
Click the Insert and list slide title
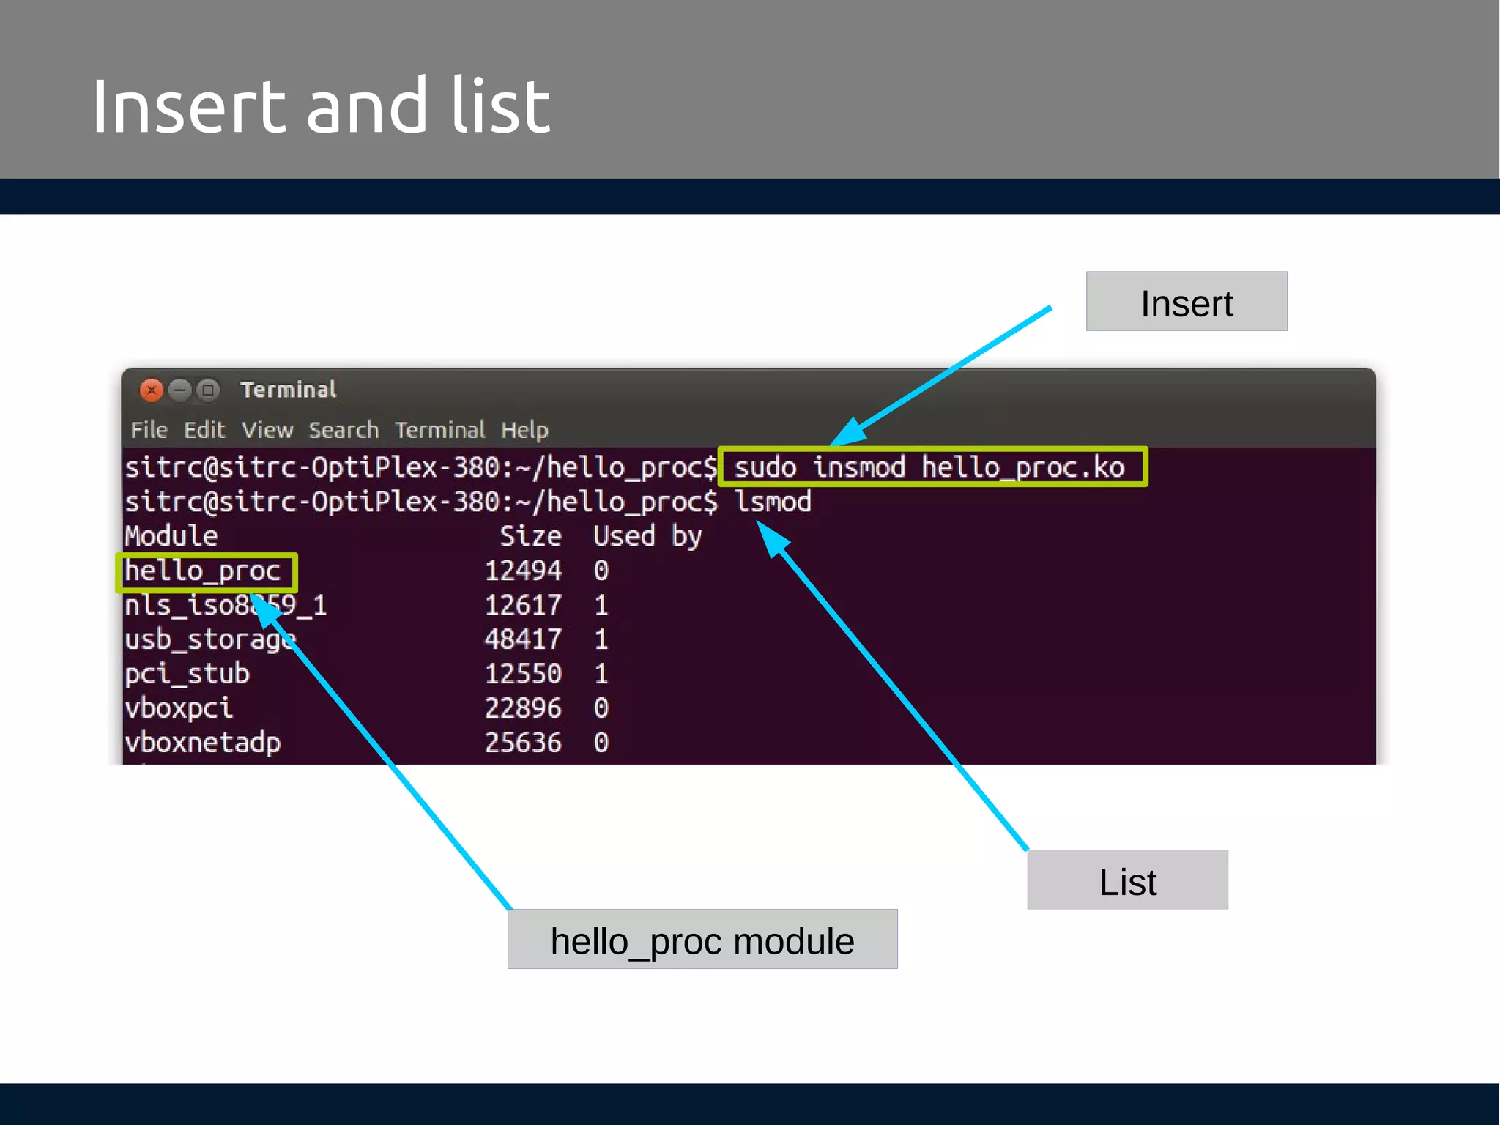pyautogui.click(x=320, y=107)
